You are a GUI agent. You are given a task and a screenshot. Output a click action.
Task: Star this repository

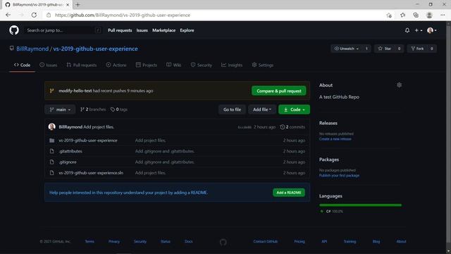385,49
